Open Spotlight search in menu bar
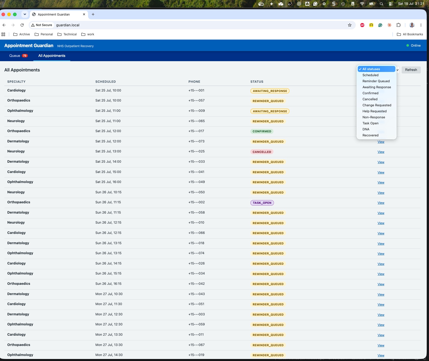 click(x=381, y=4)
